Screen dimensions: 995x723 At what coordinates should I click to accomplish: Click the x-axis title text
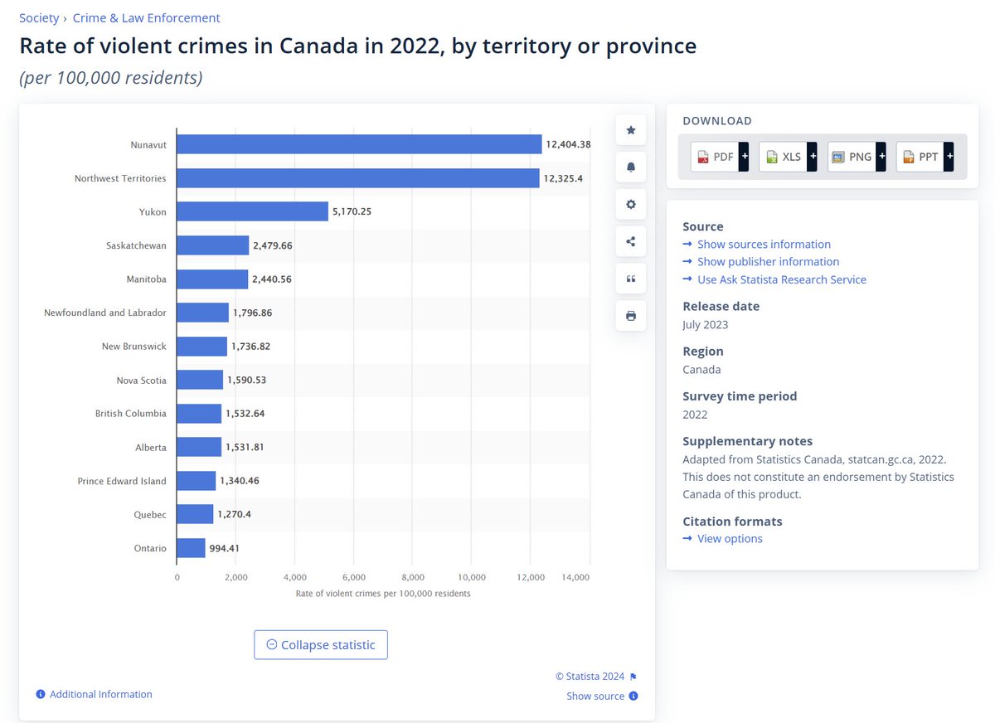point(383,594)
